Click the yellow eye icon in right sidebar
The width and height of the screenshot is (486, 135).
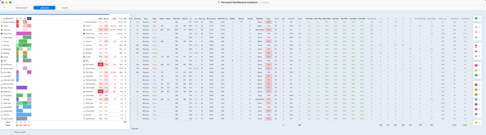(x=476, y=123)
